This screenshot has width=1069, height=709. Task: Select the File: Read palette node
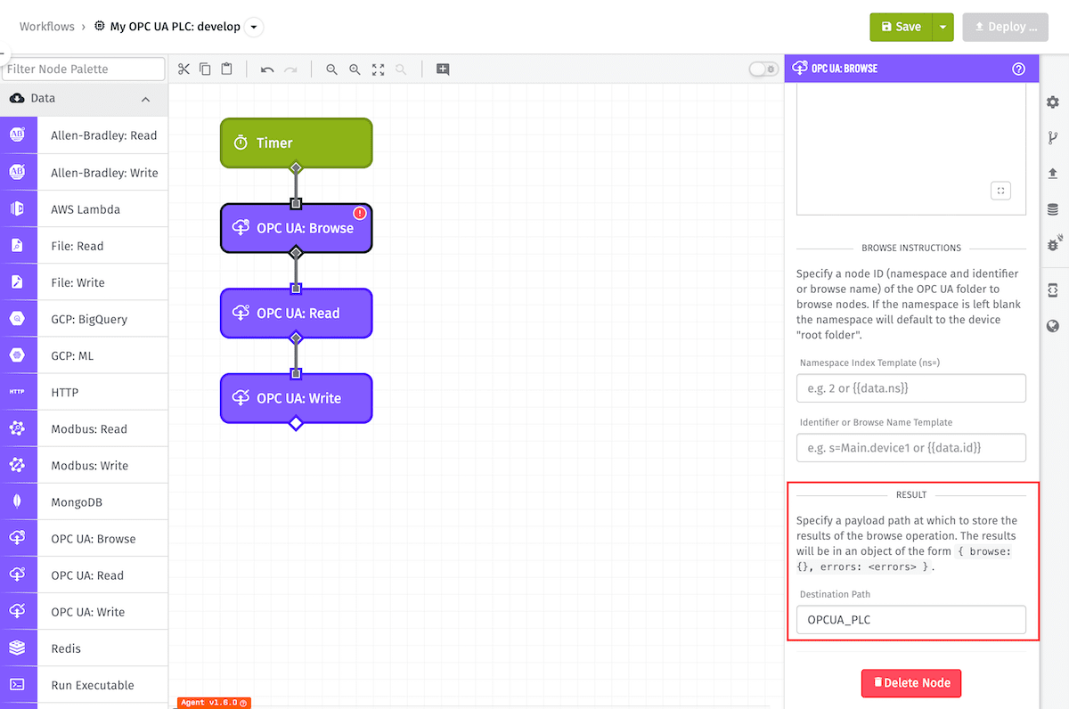point(84,246)
